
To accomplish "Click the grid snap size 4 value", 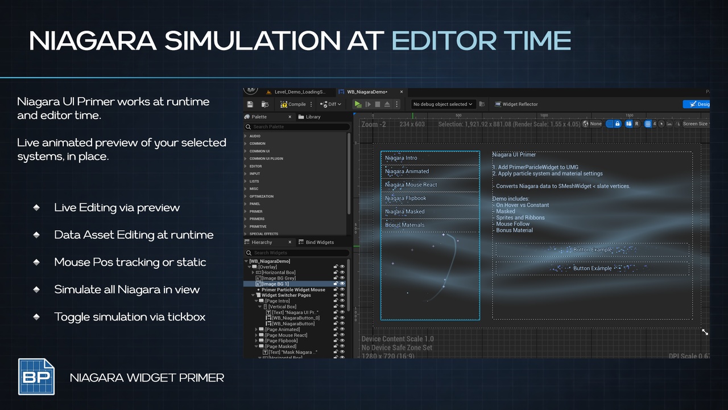I will [655, 124].
